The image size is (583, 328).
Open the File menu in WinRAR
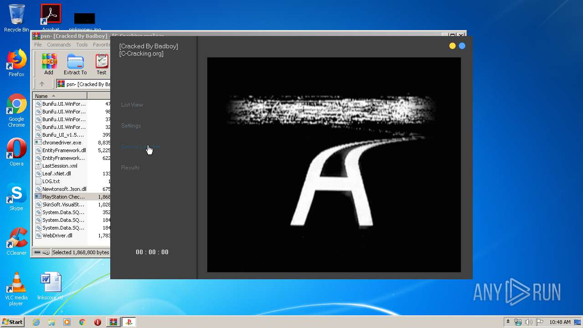(38, 45)
